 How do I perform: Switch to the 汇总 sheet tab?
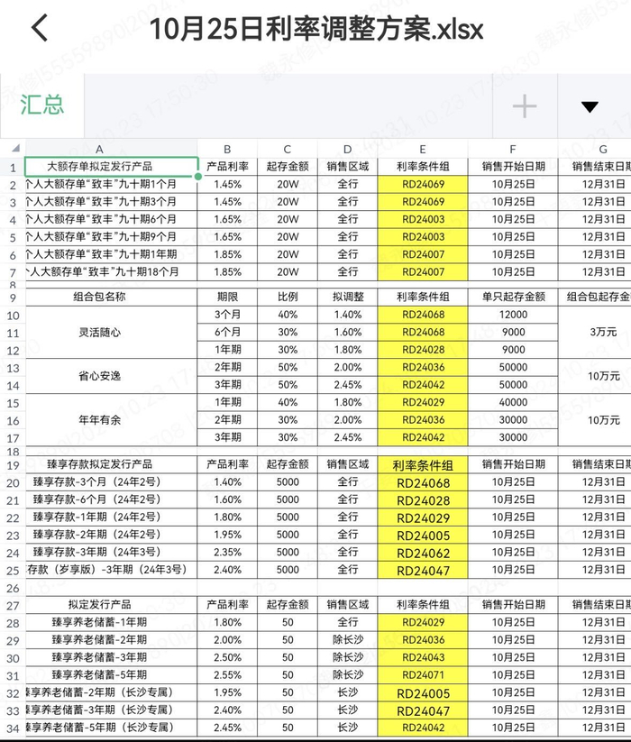42,105
